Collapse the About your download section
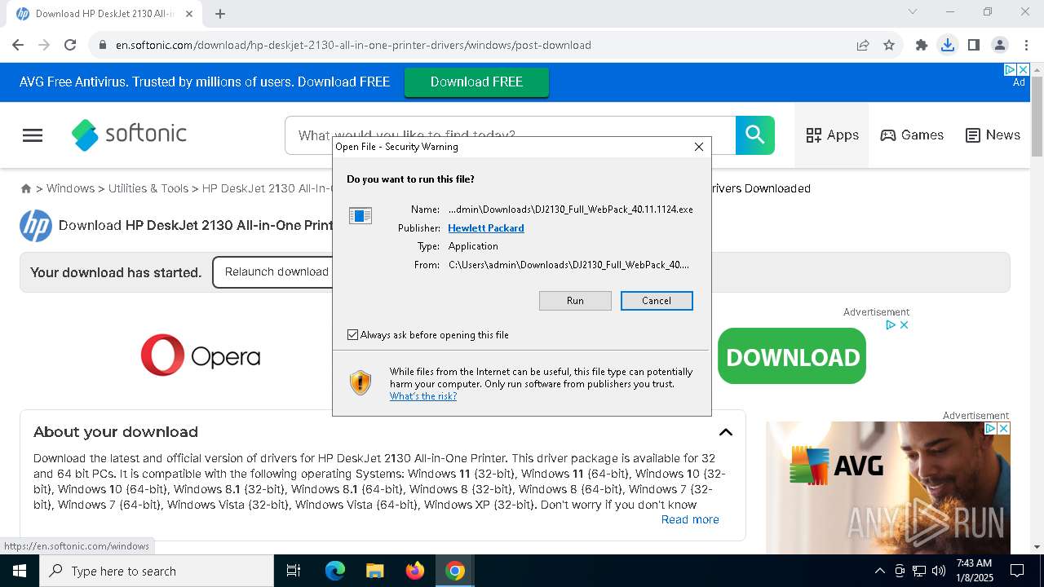 [x=726, y=432]
